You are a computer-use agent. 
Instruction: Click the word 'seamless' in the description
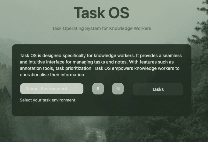(172, 56)
